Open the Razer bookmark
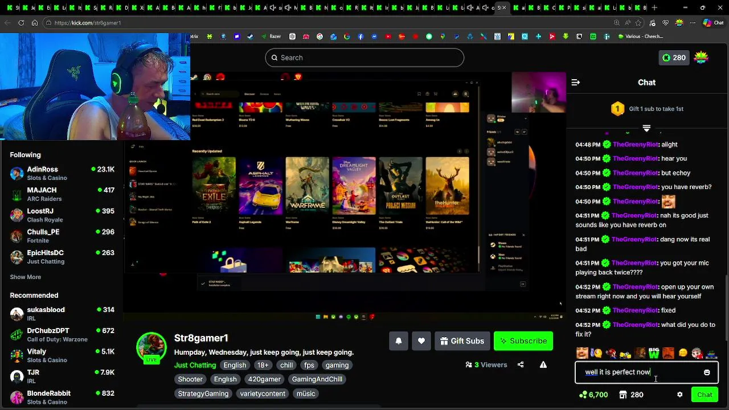This screenshot has height=410, width=729. [271, 36]
